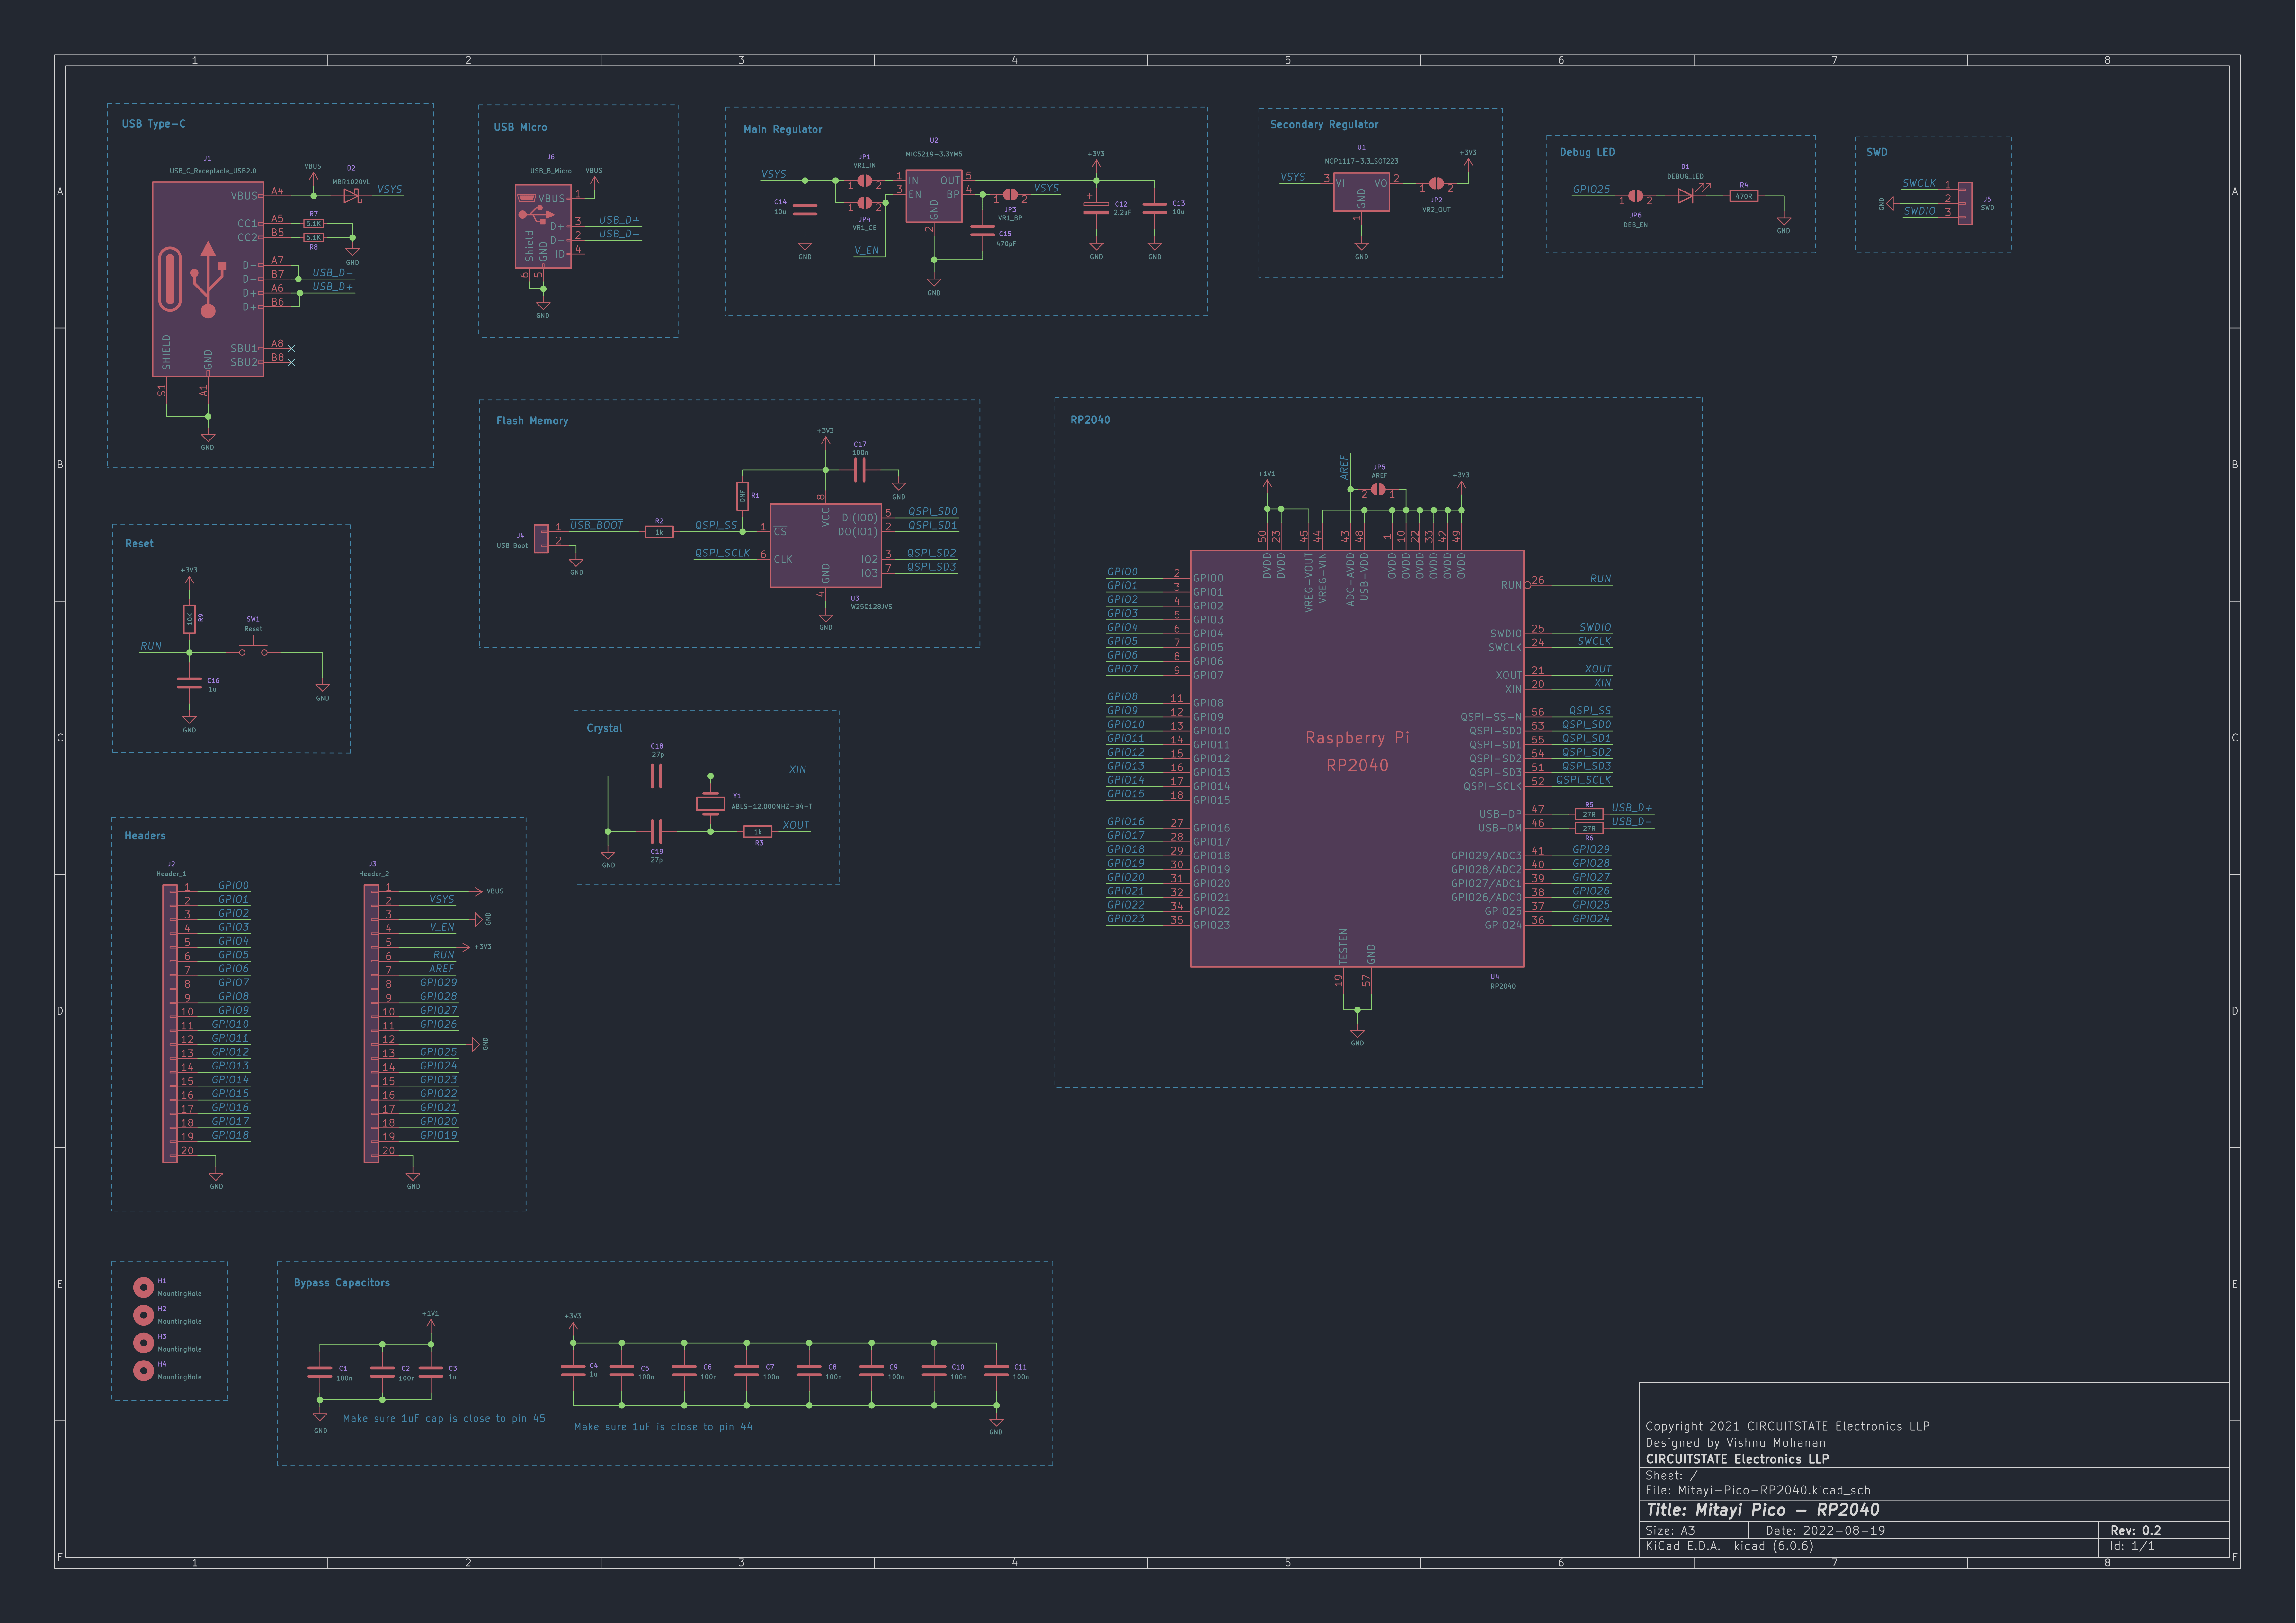The height and width of the screenshot is (1623, 2296).
Task: Click the MIC5219 regulator symbol U2
Action: [x=934, y=196]
